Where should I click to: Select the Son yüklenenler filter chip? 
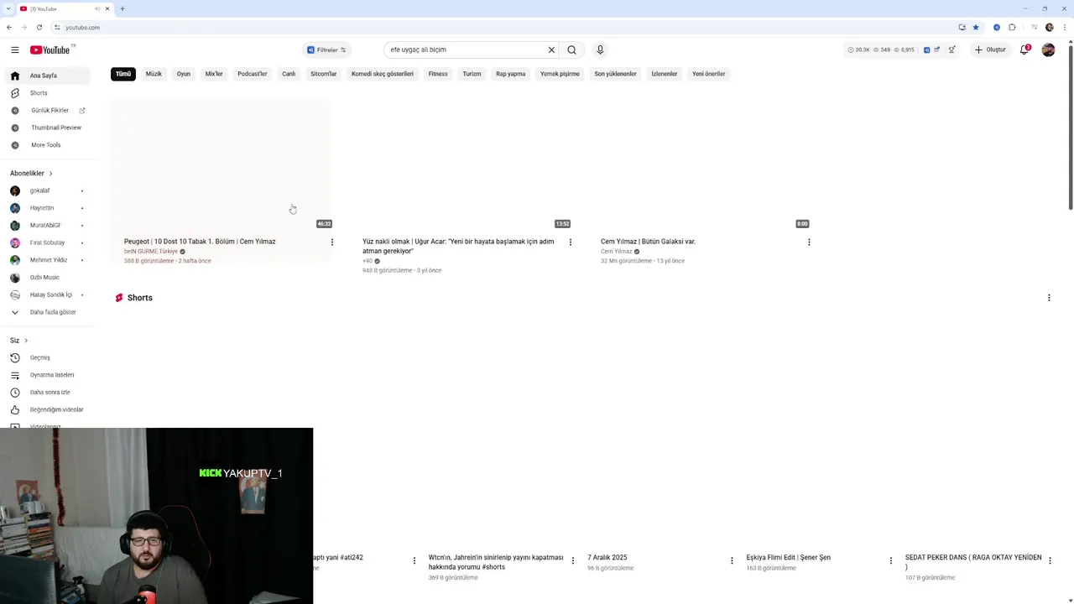pyautogui.click(x=616, y=74)
